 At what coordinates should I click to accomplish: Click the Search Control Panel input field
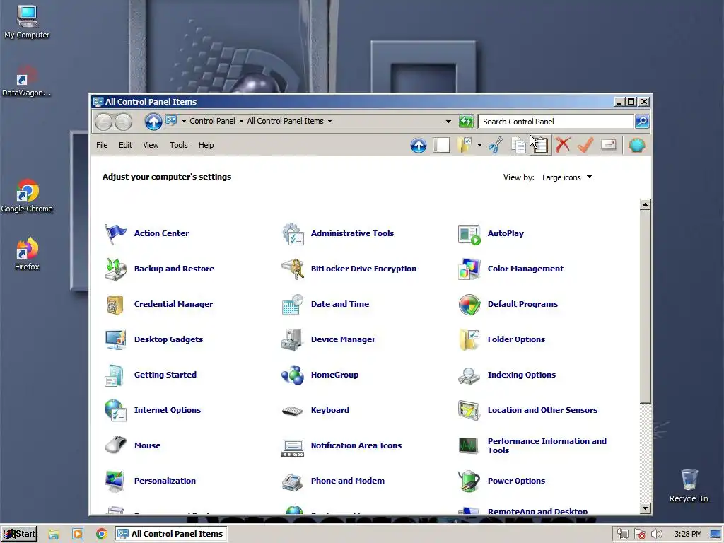[x=556, y=122]
